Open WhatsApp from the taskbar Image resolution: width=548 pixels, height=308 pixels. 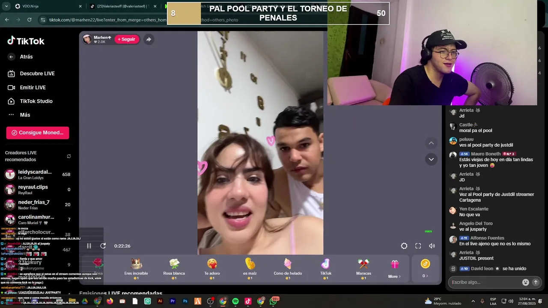tap(274, 301)
